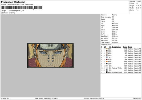This screenshot has width=142, height=100.
Task: Click the brown swatch for code 1336
Action: pos(107,51)
